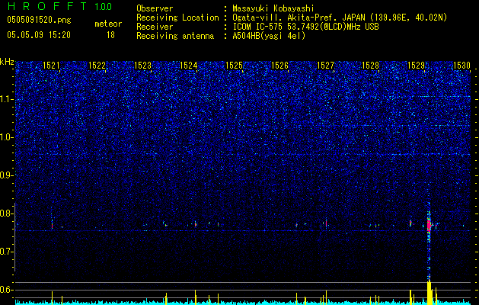Click the HROFFT 1.0.0 title text
This screenshot has height=305, width=479.
tap(59, 6)
